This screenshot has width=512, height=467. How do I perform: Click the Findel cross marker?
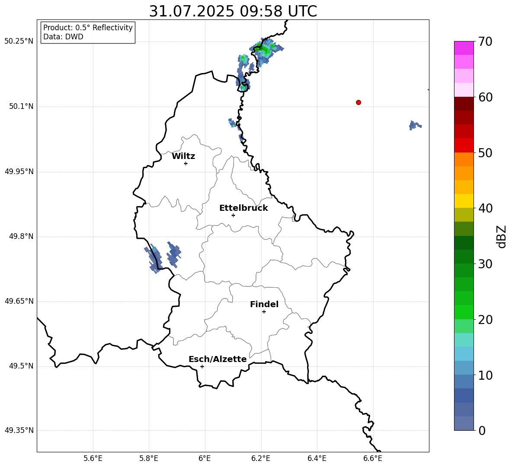click(x=264, y=312)
